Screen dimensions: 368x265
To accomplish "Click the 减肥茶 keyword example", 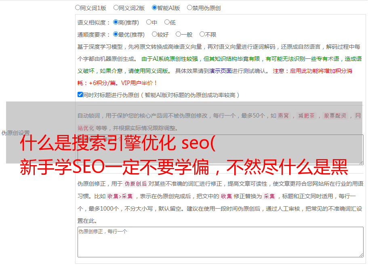I will click(306, 116).
